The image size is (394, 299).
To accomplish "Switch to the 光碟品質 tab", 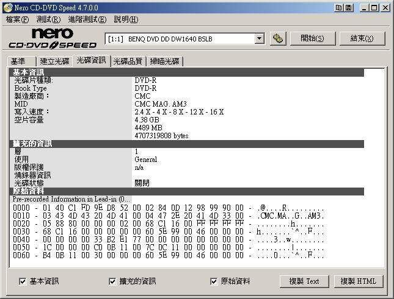I will point(128,62).
